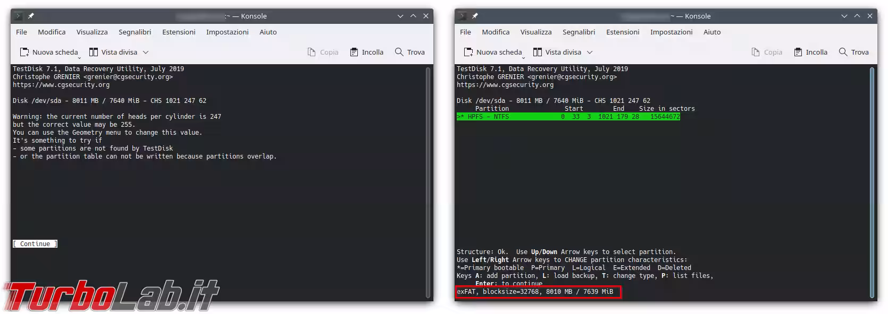Maximize the right Konsole window
The image size is (888, 314).
click(857, 16)
